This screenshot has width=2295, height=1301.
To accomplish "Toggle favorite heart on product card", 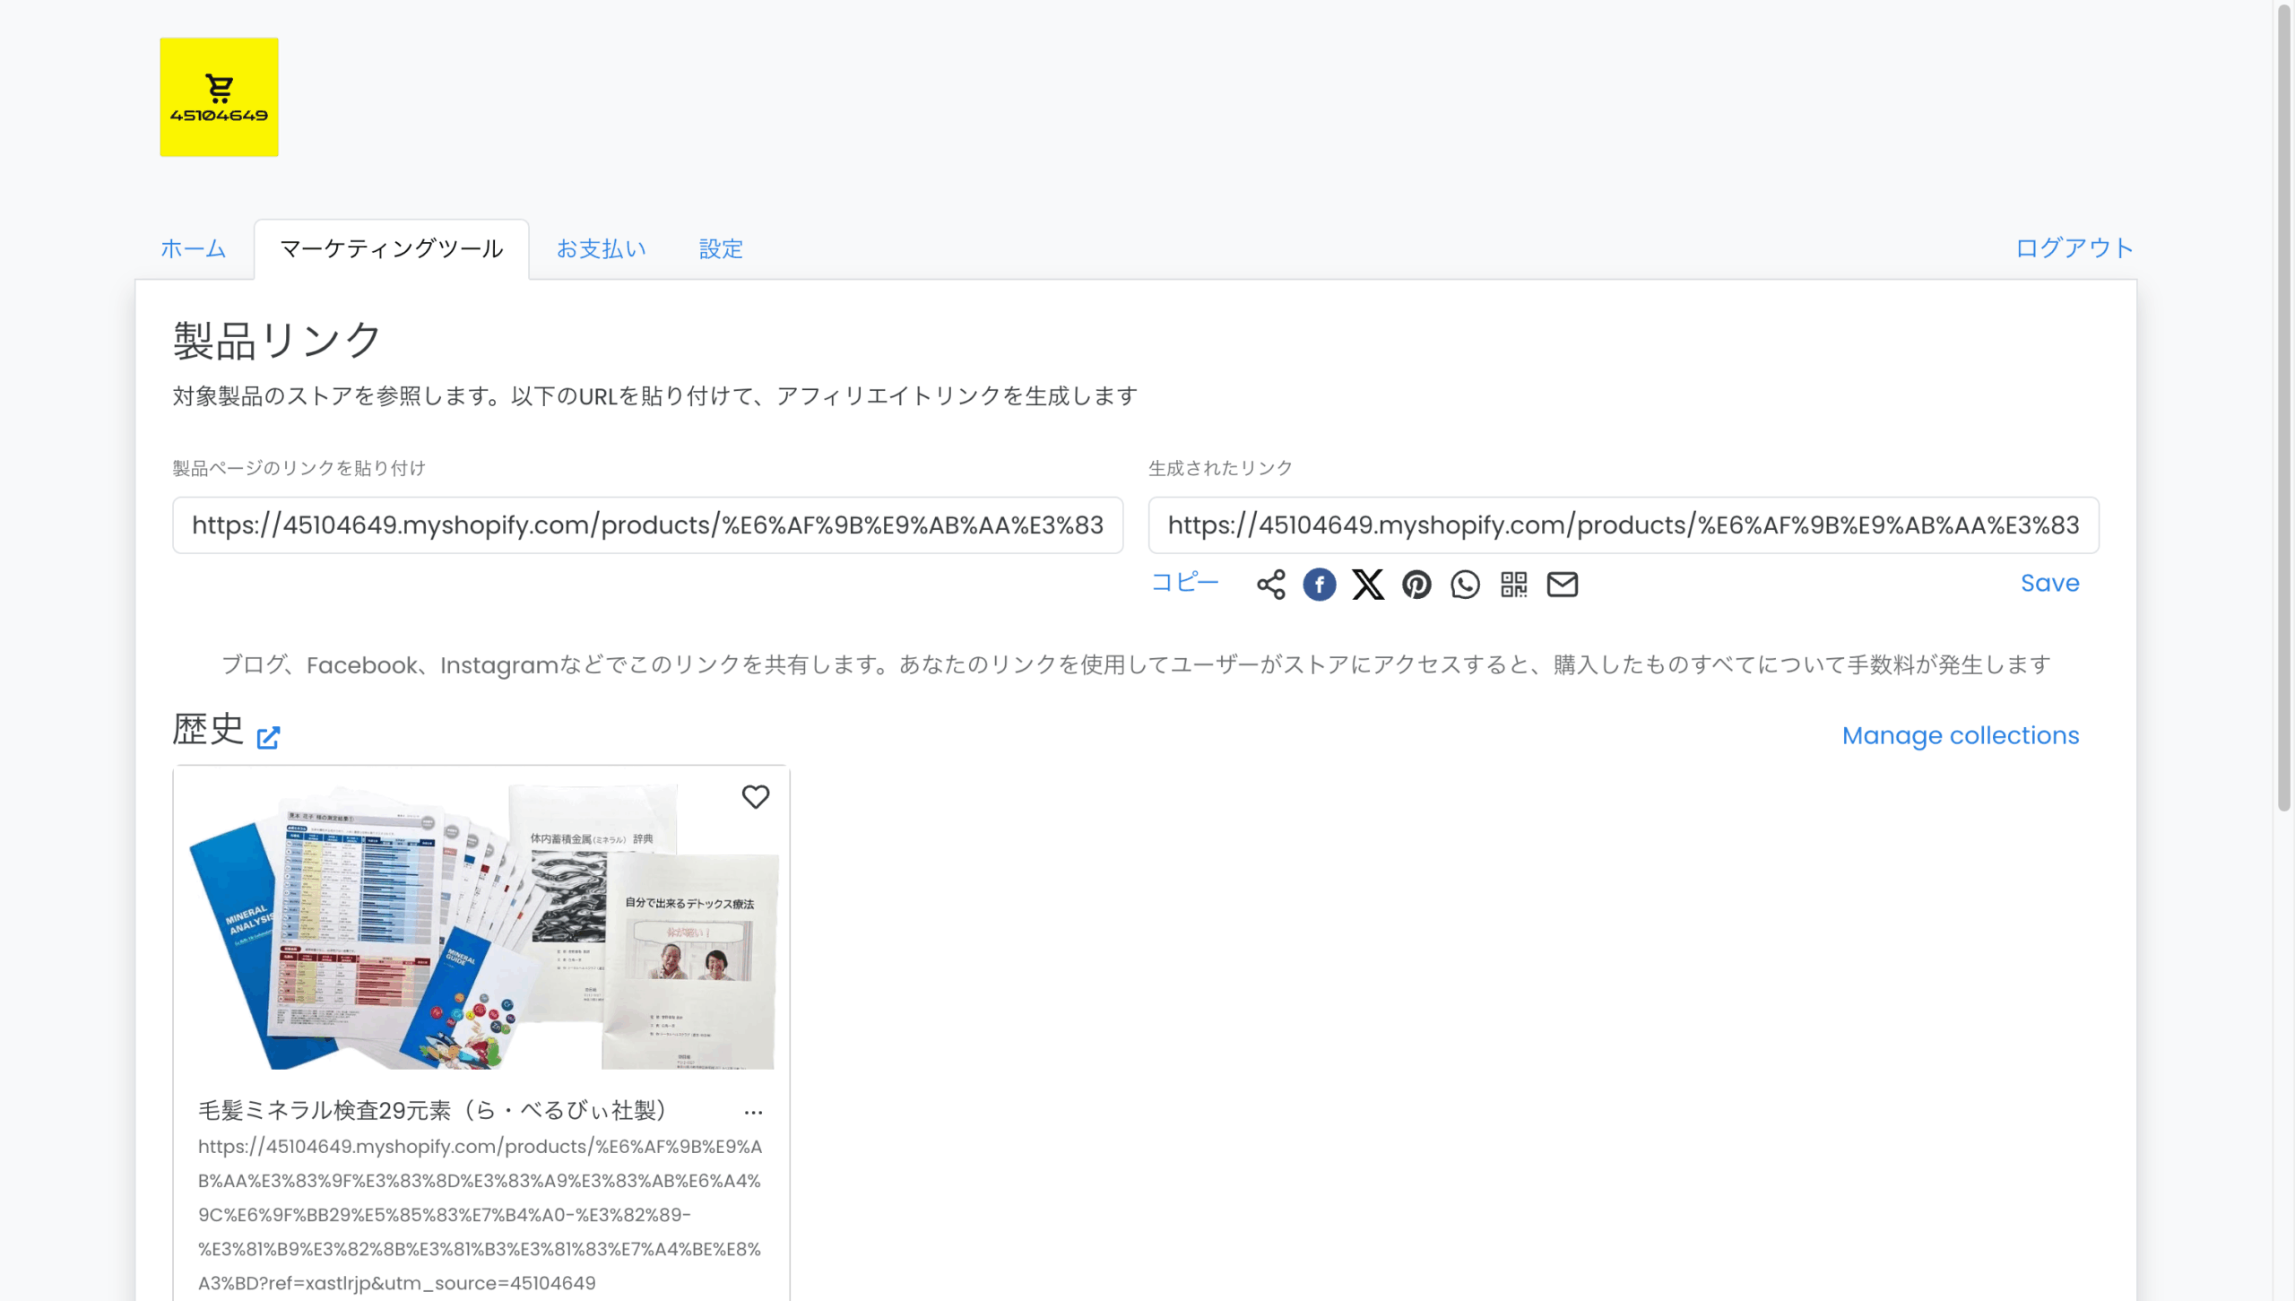I will point(755,796).
